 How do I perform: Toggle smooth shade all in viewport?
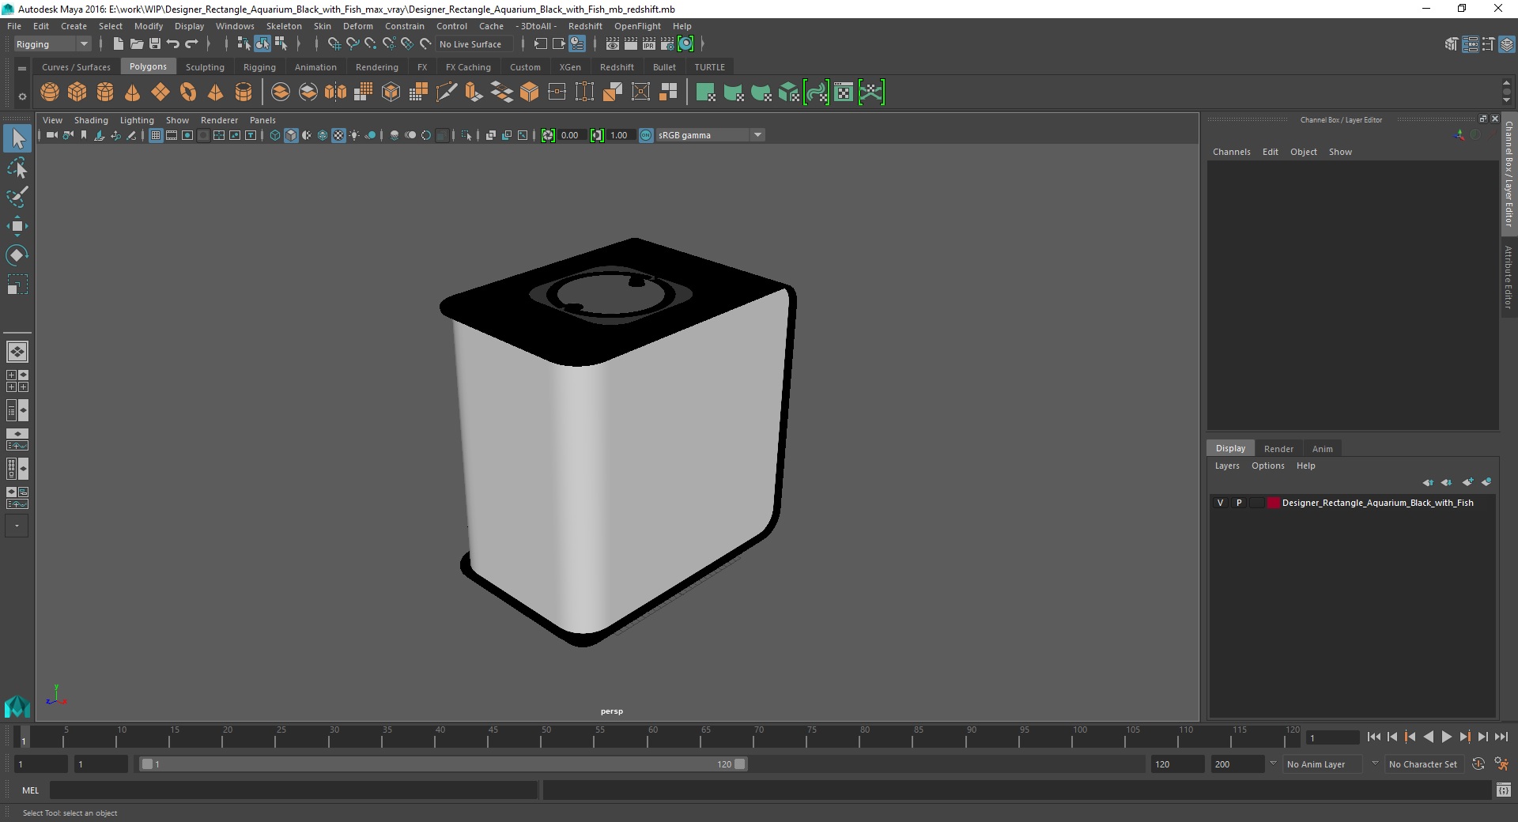pos(291,135)
